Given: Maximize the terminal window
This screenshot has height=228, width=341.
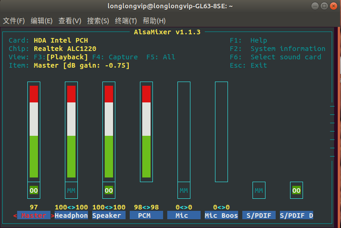Looking at the screenshot, I should tap(324, 6).
